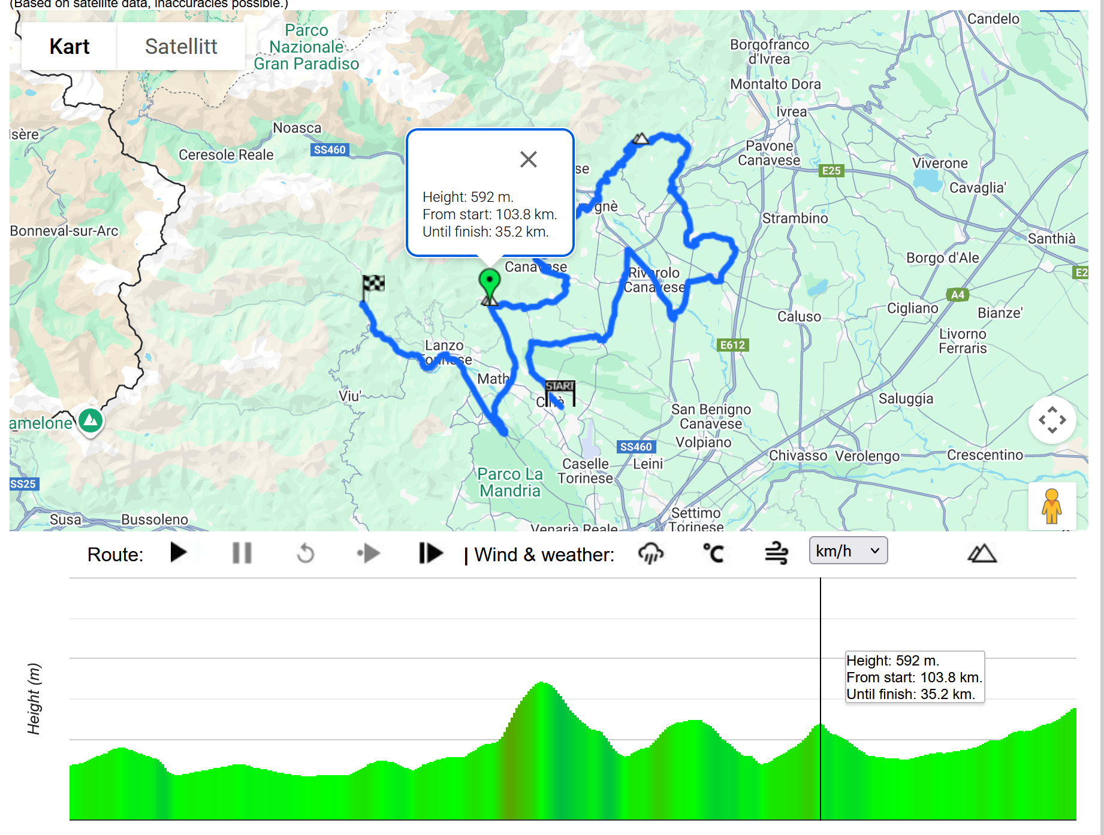Click the START flag marker

pos(560,391)
